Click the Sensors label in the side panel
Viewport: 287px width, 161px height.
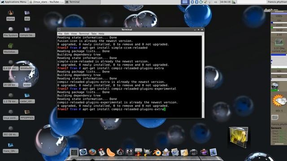pos(276,128)
